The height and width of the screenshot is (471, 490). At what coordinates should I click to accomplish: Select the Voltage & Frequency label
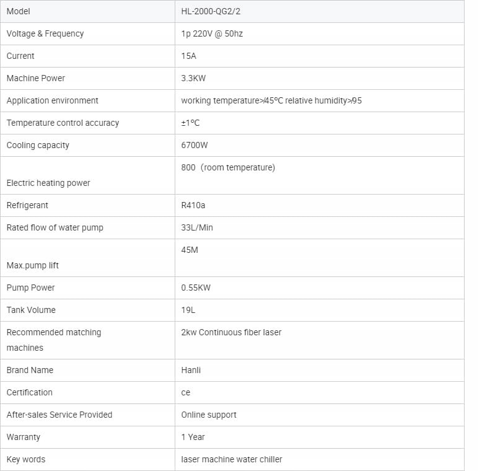(x=45, y=33)
